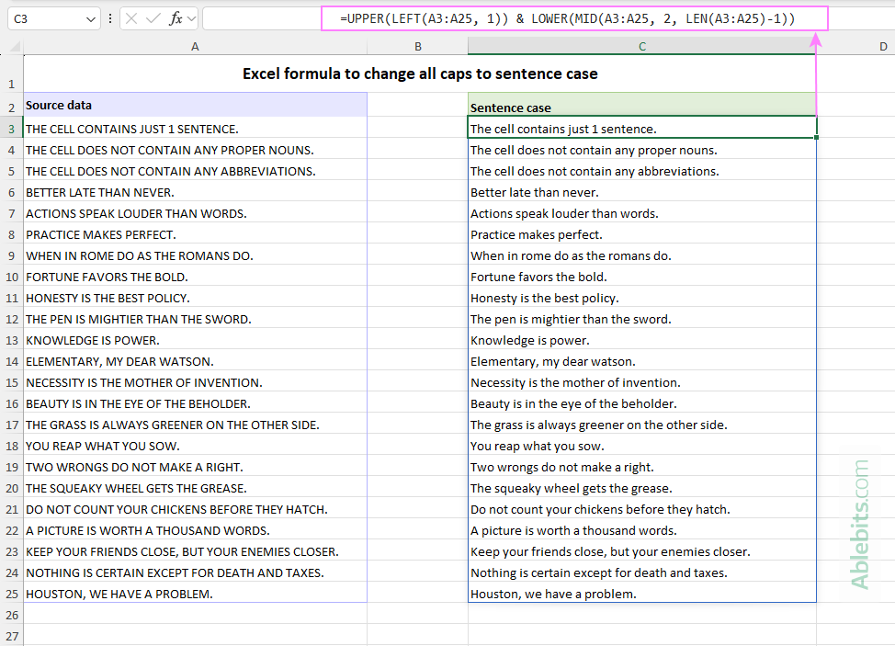Select cell 'KEEP YOUR FRIENDS CLOSE, BUT YOUR ENEMIES CLOSER.'

coord(195,551)
